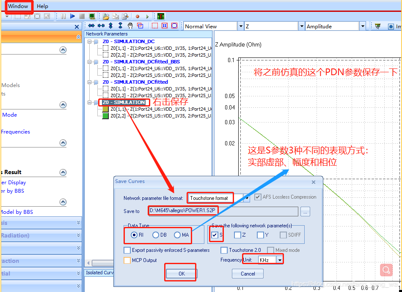Check the Z network parameter checkbox

coord(238,235)
